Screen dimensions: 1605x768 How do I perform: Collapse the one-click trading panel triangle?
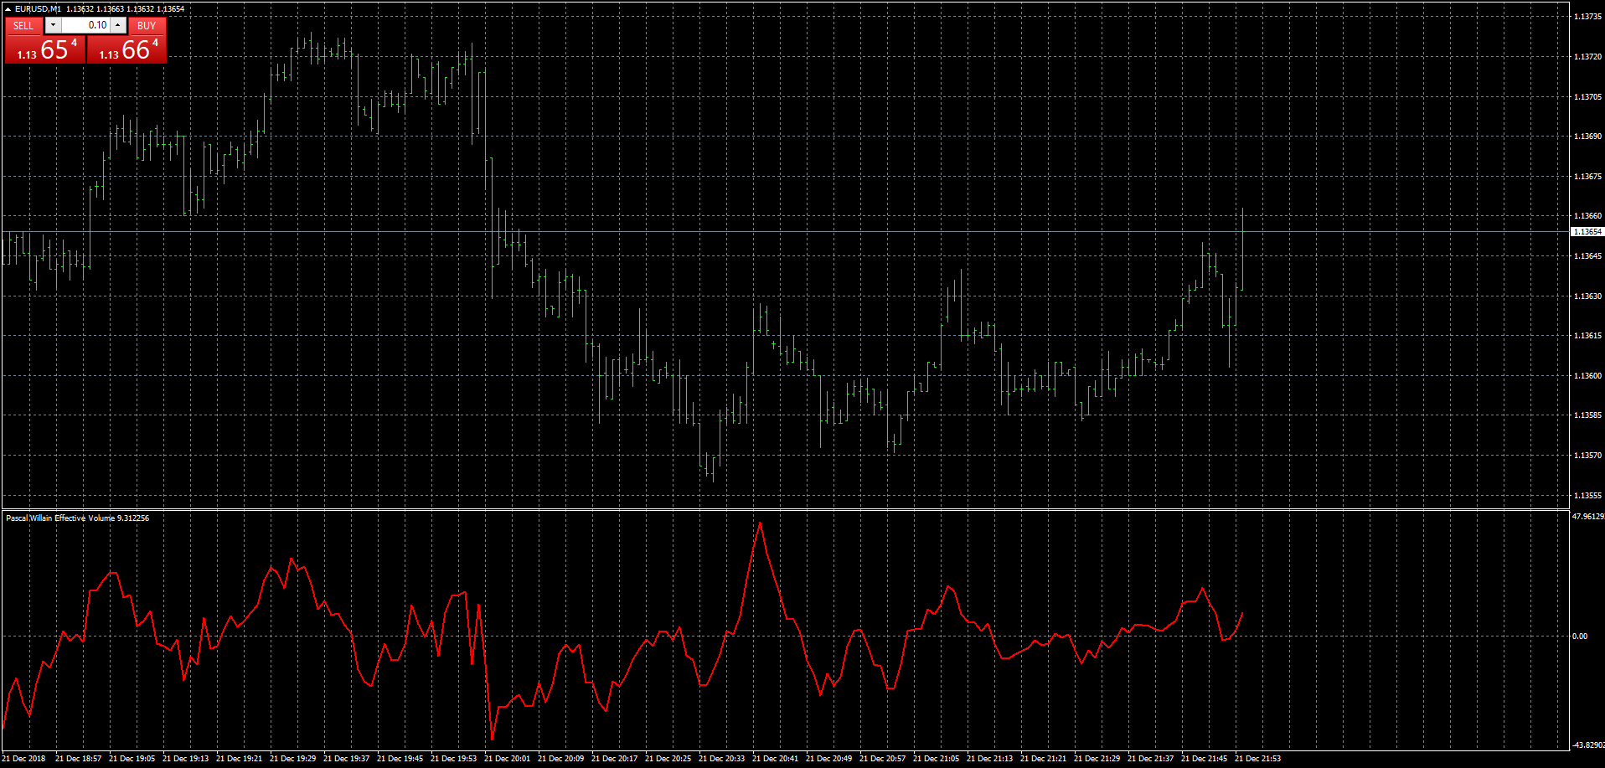click(8, 9)
